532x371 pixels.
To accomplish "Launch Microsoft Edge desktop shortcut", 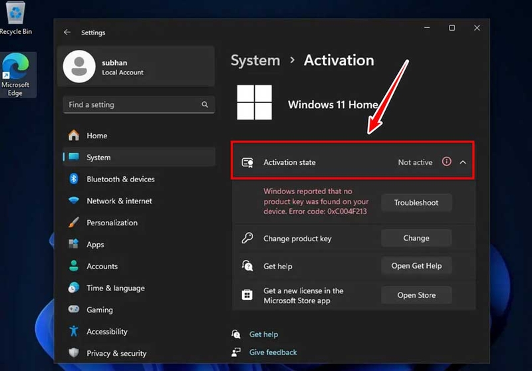I will click(15, 75).
